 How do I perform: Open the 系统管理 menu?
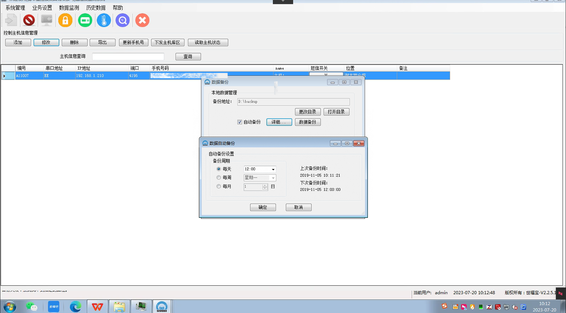tap(15, 8)
